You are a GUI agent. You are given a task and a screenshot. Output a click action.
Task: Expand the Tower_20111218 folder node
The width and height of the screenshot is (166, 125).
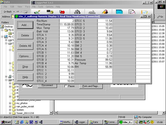click(x=10, y=113)
